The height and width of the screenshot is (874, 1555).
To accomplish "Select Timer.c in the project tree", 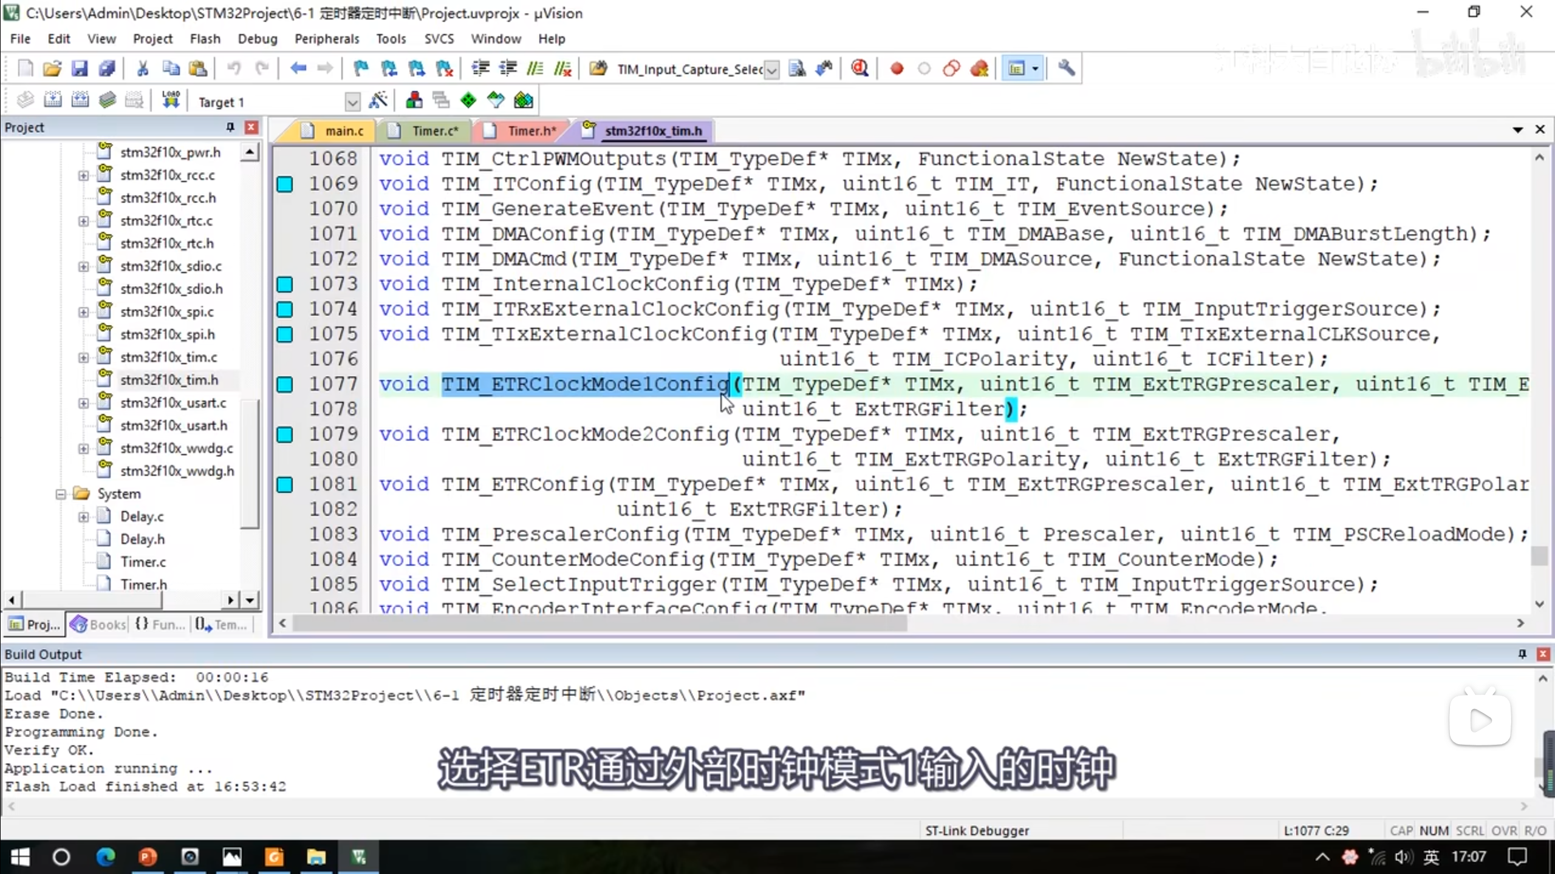I will (143, 562).
